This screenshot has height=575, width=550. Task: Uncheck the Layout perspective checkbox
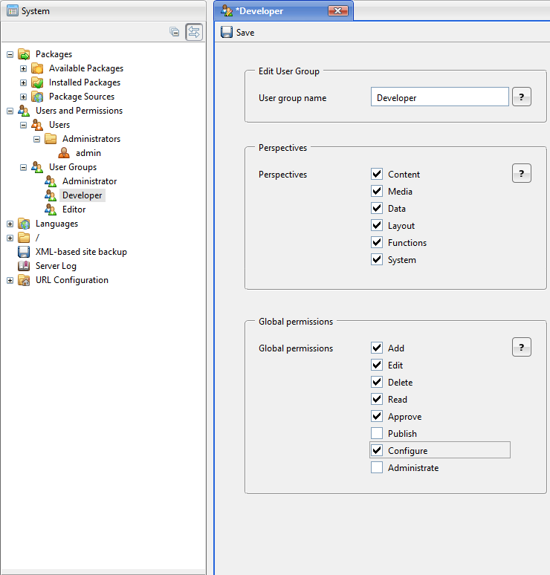pos(377,225)
